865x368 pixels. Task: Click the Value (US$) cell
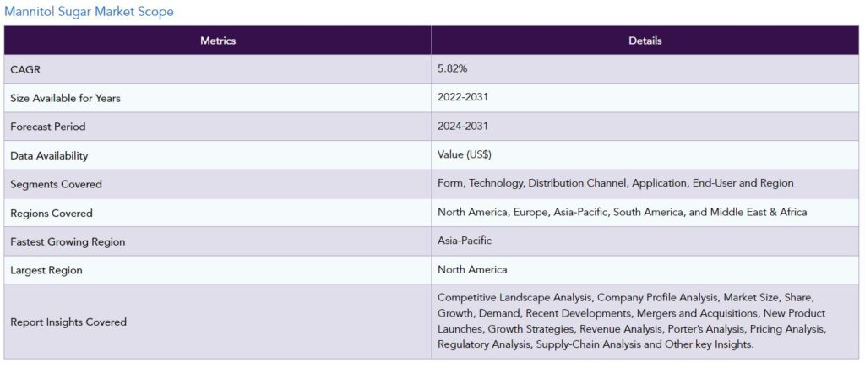[465, 154]
